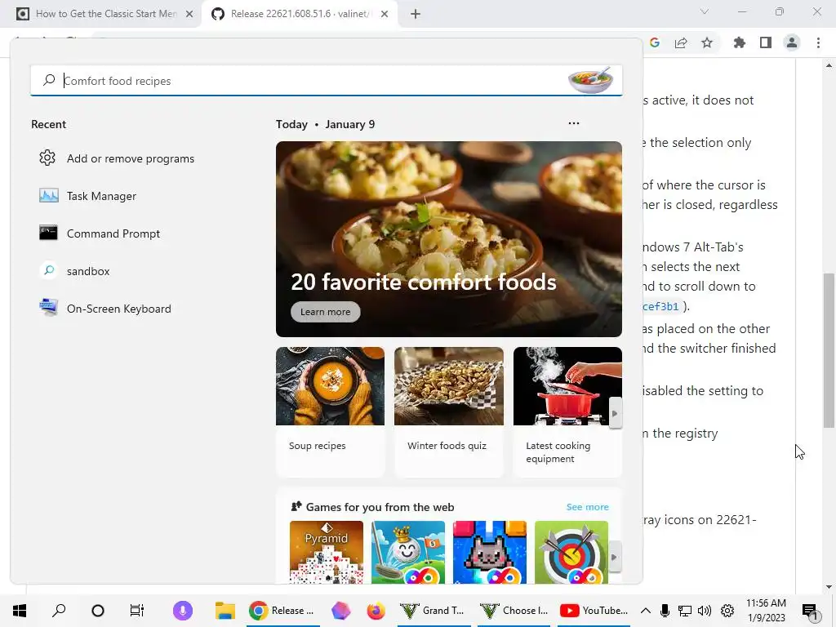Click the comfort food bowl icon in search box
The width and height of the screenshot is (836, 627).
[591, 81]
